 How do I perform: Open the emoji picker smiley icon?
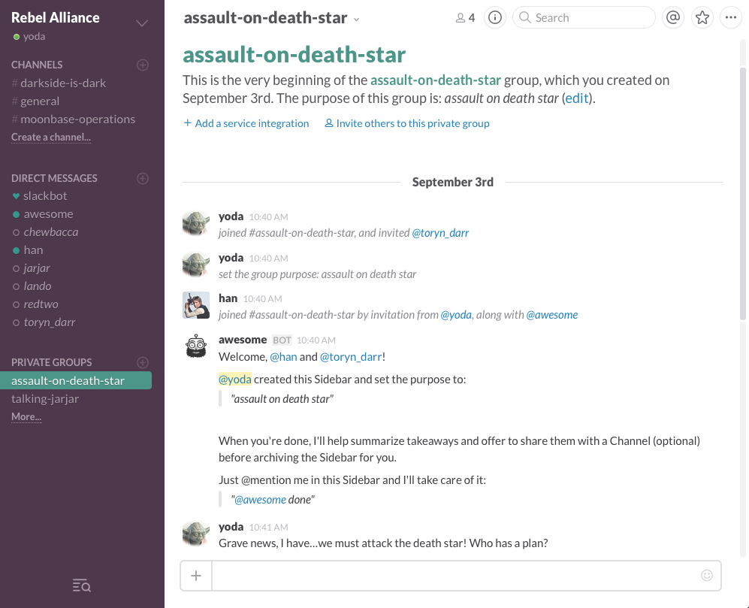(706, 576)
